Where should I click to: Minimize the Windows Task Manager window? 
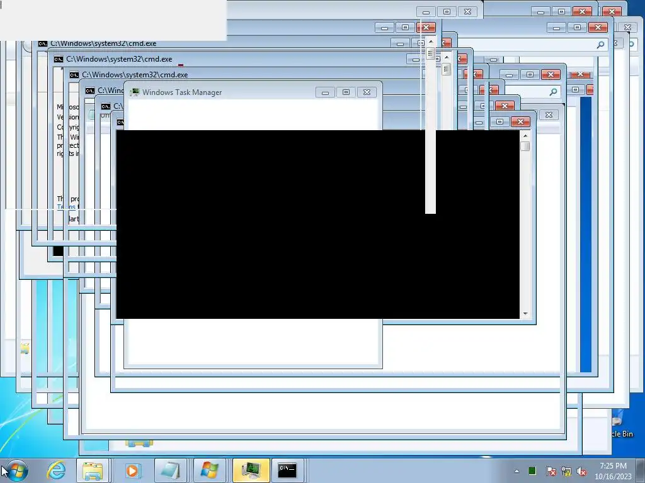click(326, 92)
